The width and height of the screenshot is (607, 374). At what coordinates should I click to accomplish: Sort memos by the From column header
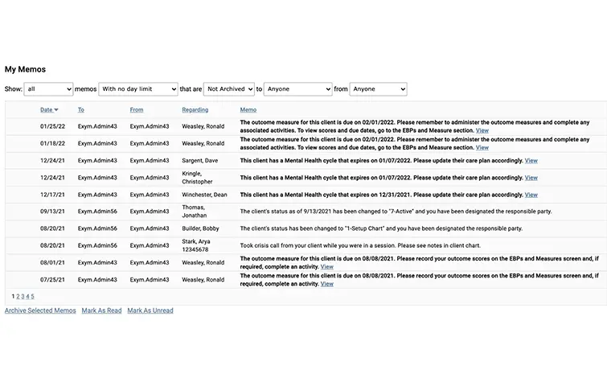[137, 110]
